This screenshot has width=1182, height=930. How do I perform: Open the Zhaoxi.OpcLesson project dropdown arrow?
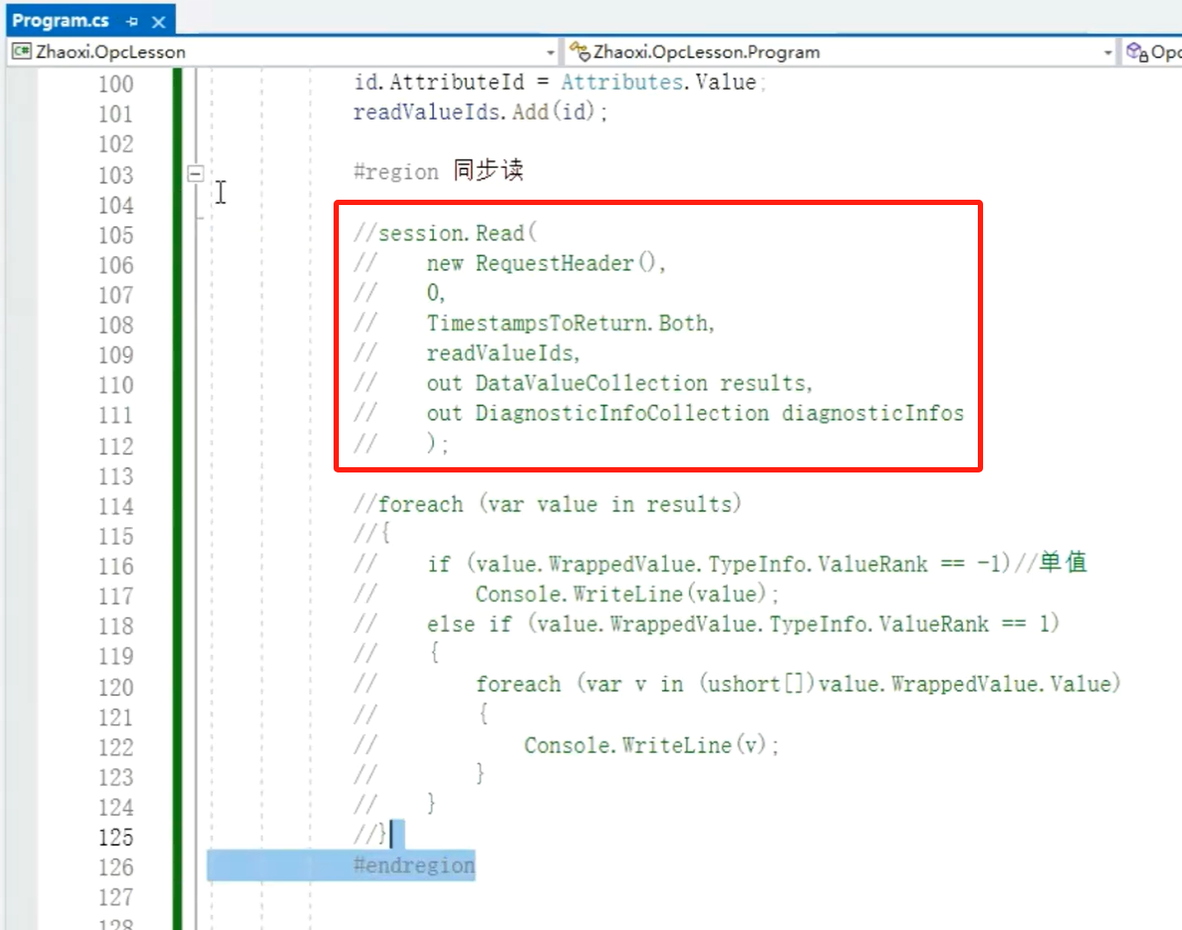(551, 53)
